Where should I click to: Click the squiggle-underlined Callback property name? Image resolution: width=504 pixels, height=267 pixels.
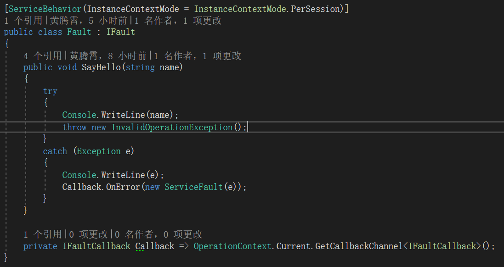click(155, 246)
